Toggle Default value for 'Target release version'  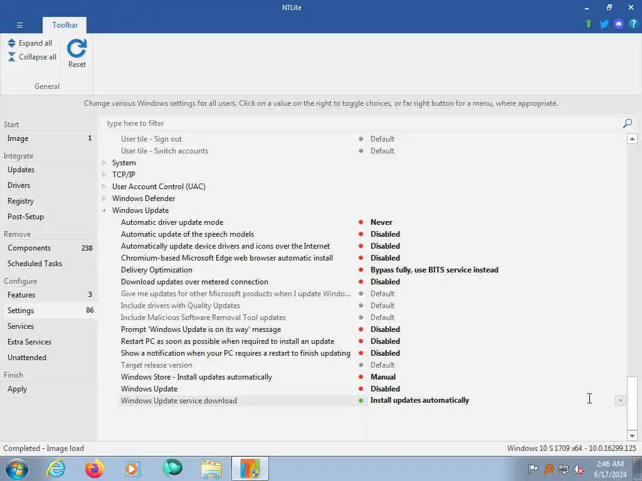(x=382, y=365)
